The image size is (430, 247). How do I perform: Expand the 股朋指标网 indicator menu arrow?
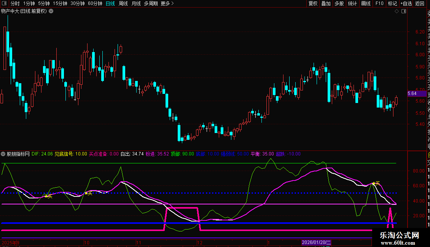(3, 154)
